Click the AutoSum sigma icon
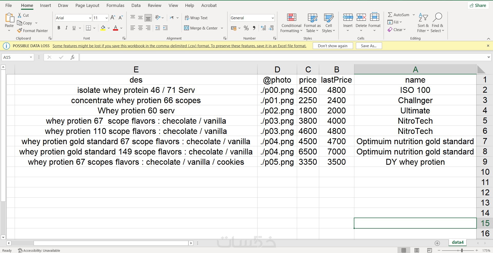The image size is (493, 253). (390, 15)
